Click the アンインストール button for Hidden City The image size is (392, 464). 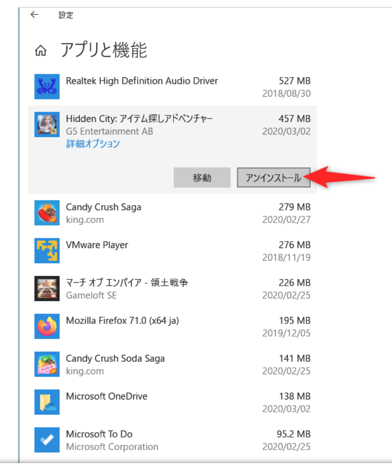tap(274, 177)
